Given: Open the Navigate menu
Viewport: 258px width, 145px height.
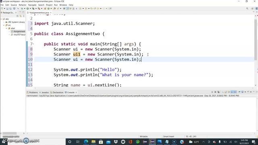Looking at the screenshot, I should click(x=32, y=5).
